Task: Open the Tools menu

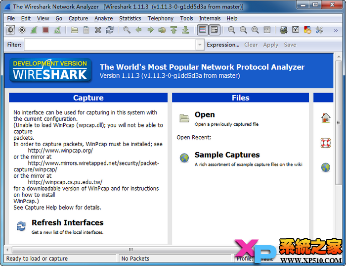Action: click(186, 18)
